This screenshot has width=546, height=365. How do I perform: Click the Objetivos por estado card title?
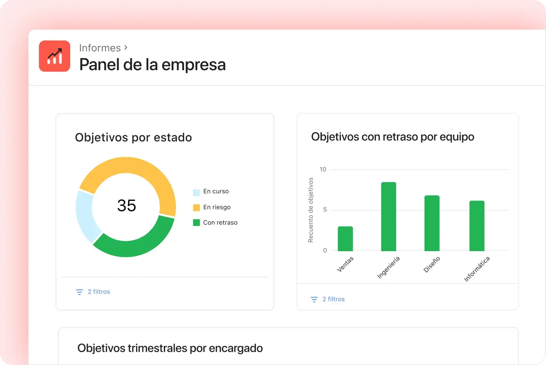133,138
